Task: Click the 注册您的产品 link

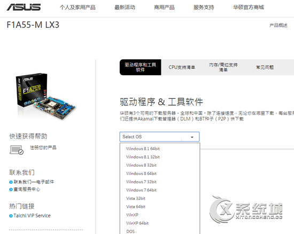Action: pos(43,147)
